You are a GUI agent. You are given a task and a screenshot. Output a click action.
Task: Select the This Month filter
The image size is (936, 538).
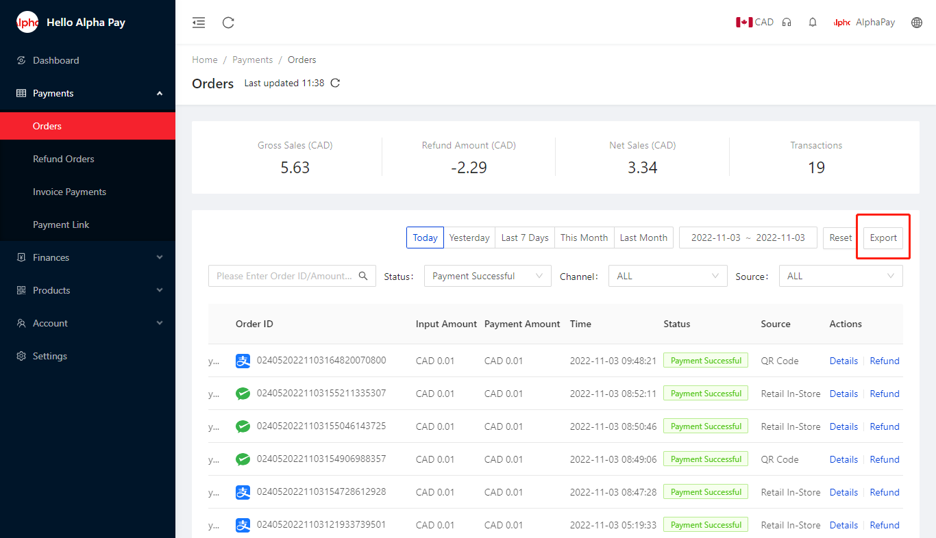pos(584,238)
